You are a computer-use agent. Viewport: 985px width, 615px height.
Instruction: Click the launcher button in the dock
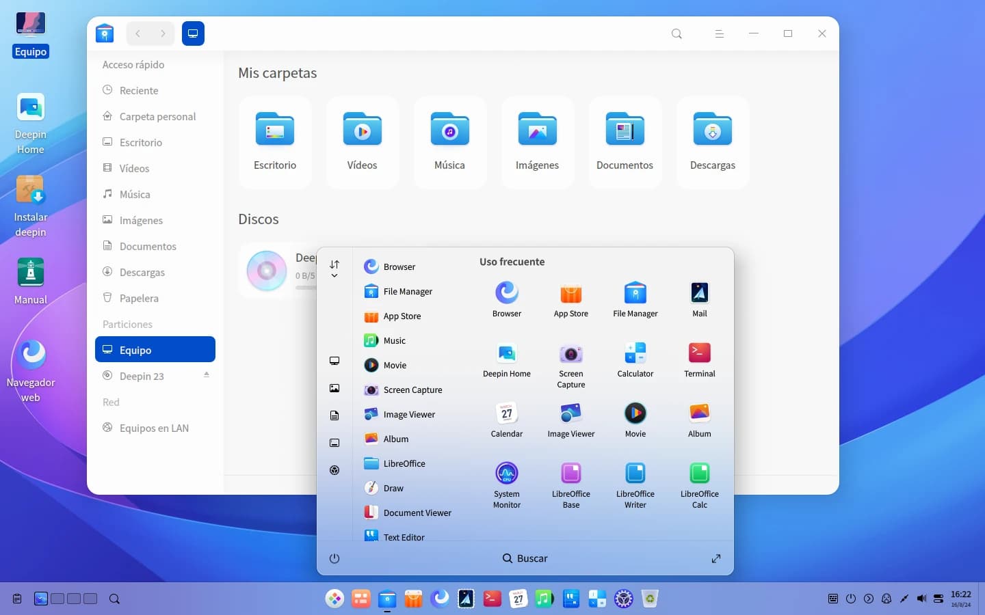334,599
